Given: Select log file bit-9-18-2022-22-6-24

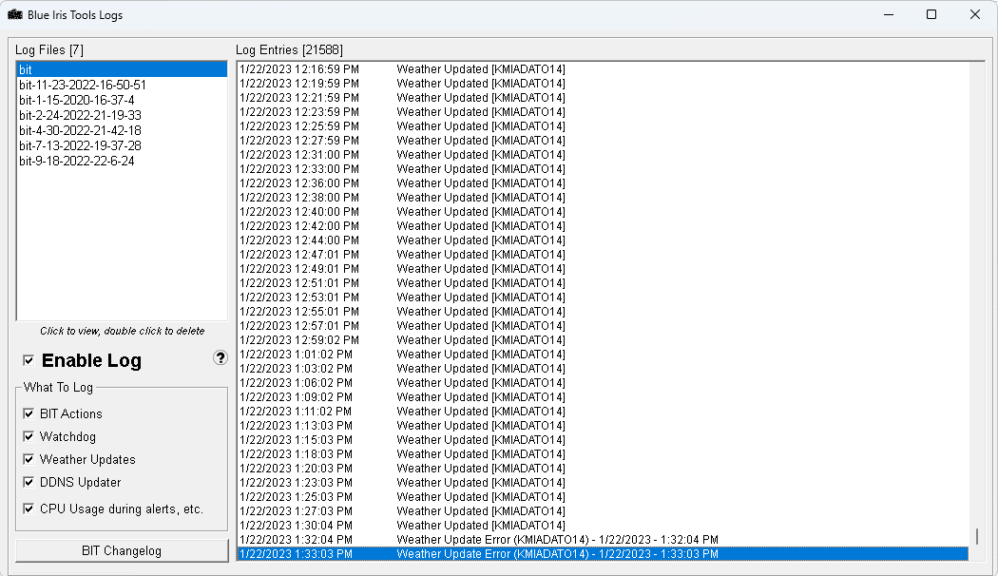Looking at the screenshot, I should pyautogui.click(x=122, y=161).
